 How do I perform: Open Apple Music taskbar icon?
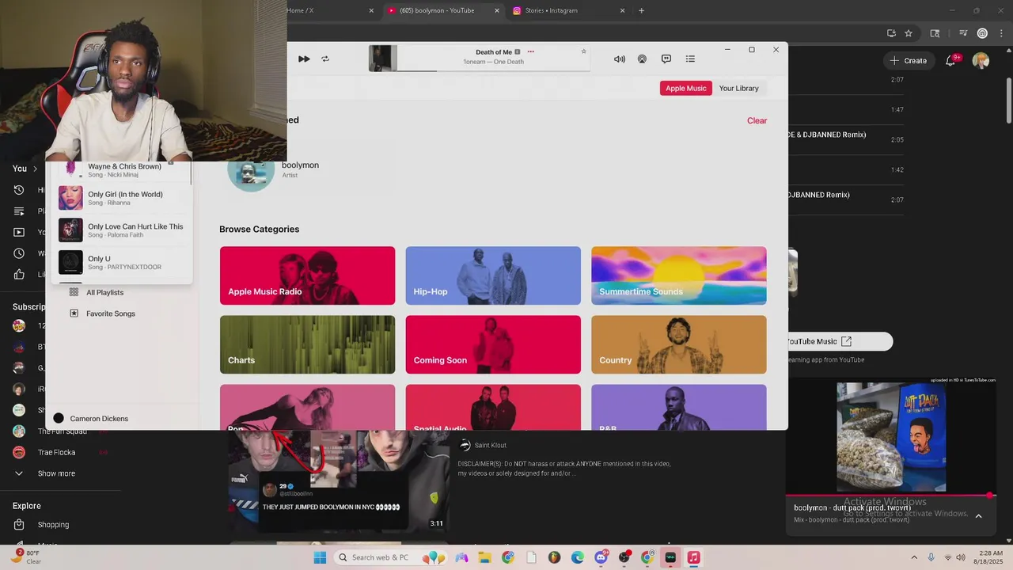693,557
